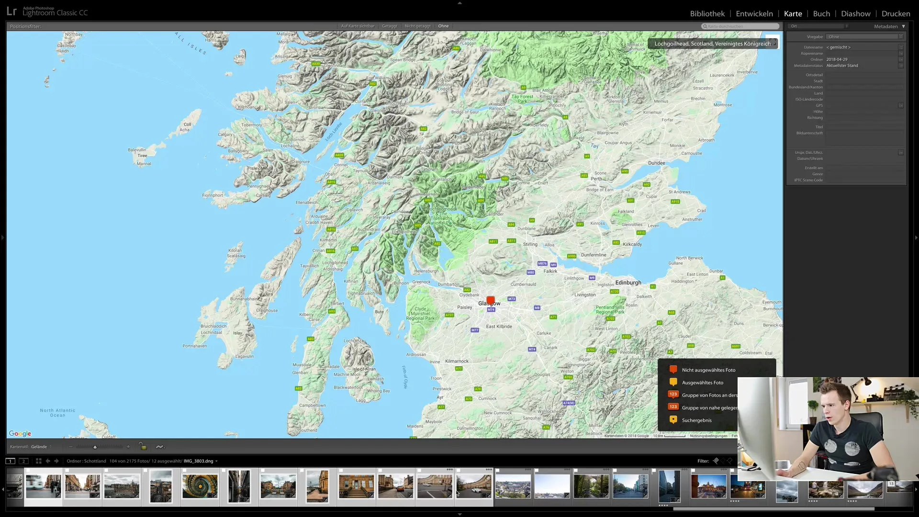Collapse the right panel arrow

pyautogui.click(x=916, y=237)
